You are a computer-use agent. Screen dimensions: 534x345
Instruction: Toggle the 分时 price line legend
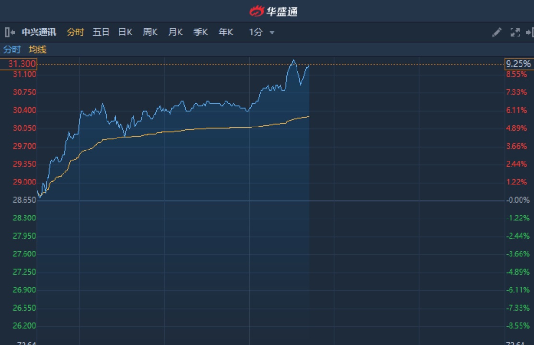click(x=12, y=49)
